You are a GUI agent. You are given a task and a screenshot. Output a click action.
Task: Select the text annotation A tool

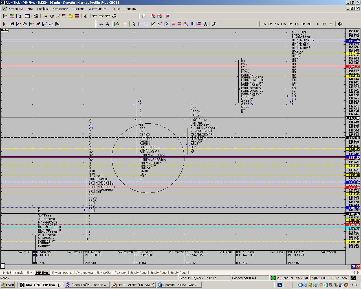tap(205, 24)
